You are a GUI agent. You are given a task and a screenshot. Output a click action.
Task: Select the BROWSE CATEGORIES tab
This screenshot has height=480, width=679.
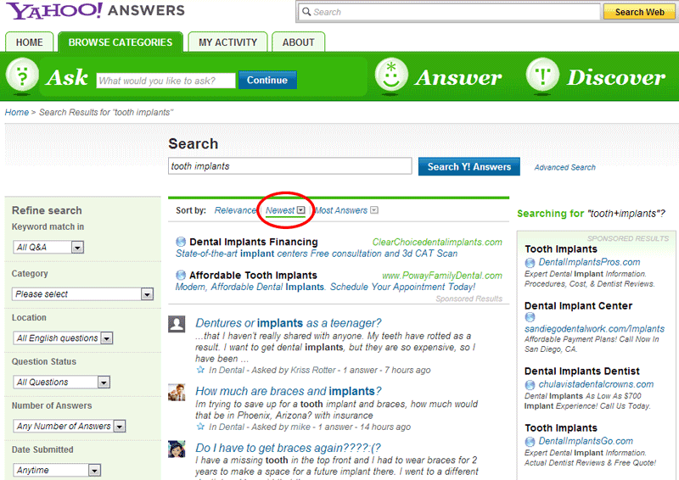pos(121,42)
